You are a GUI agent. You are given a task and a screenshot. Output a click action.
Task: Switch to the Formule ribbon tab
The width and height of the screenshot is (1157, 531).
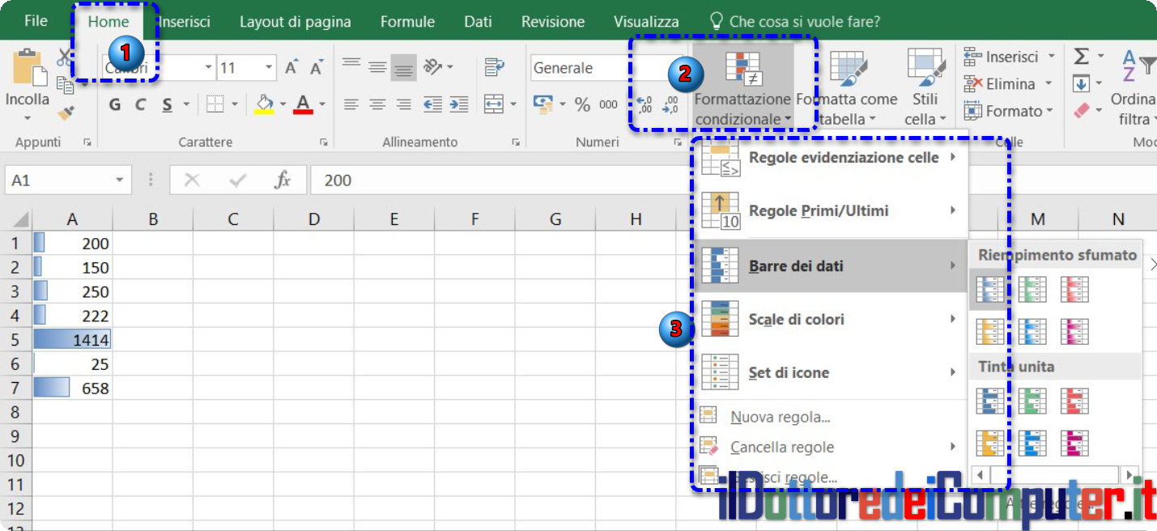coord(407,22)
